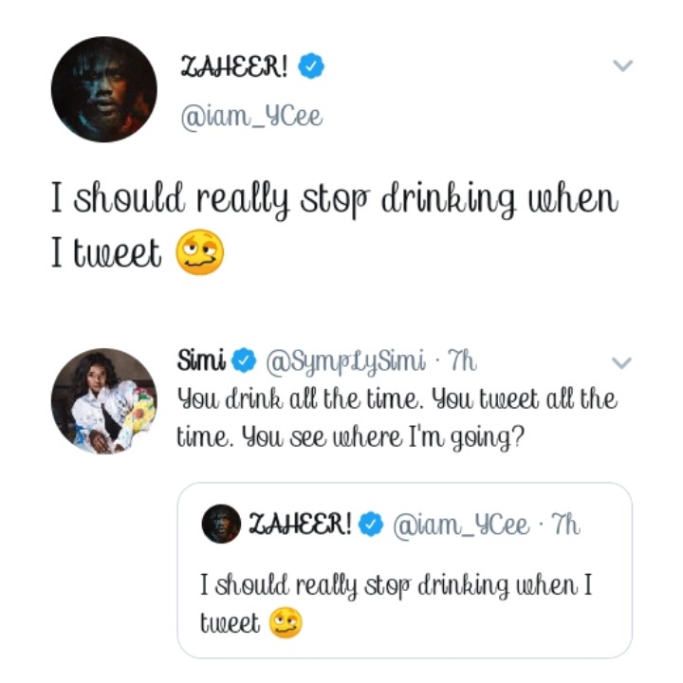
Task: Open the @iam_YCee handle under the top name
Action: tap(250, 116)
